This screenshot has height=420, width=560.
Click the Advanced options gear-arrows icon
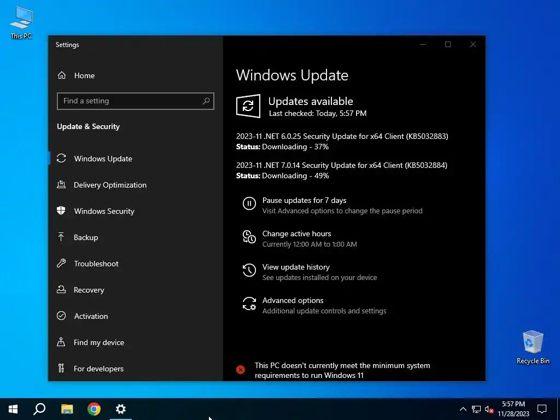[249, 304]
